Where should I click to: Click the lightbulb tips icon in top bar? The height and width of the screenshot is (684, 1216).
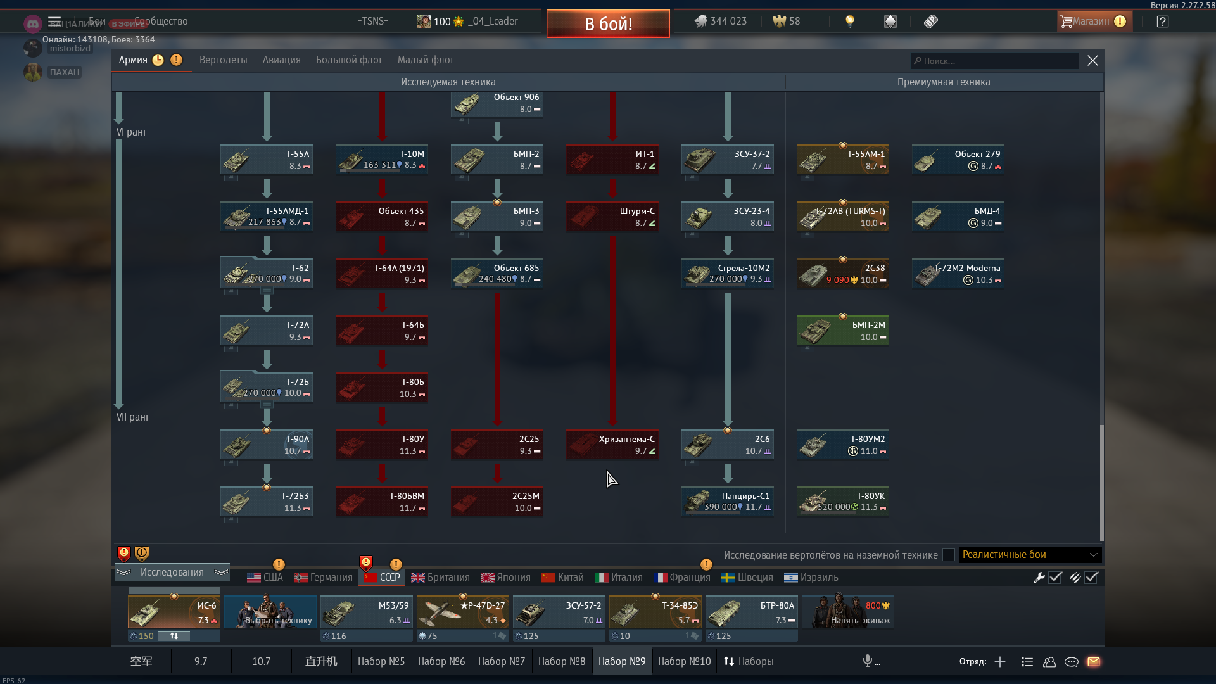coord(850,22)
